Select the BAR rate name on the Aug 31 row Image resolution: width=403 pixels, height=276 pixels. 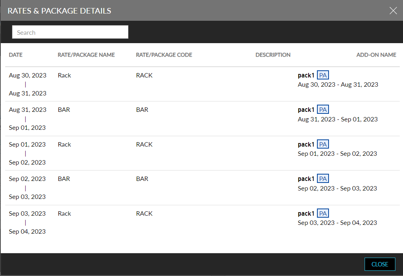pos(64,109)
